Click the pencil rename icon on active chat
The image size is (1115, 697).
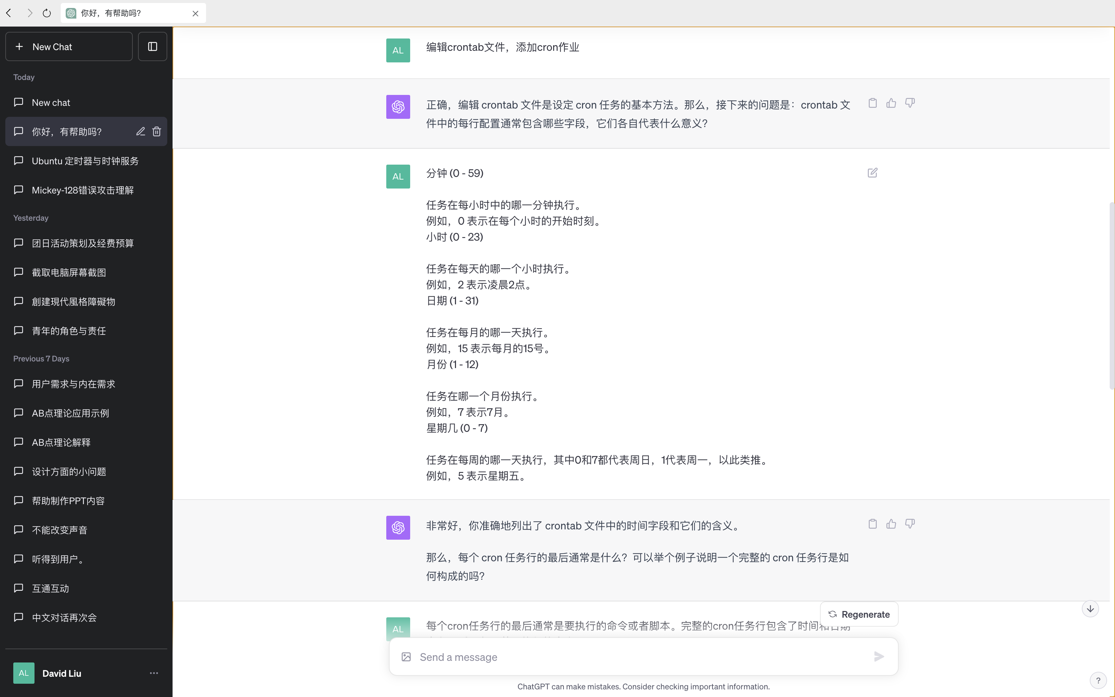point(140,132)
